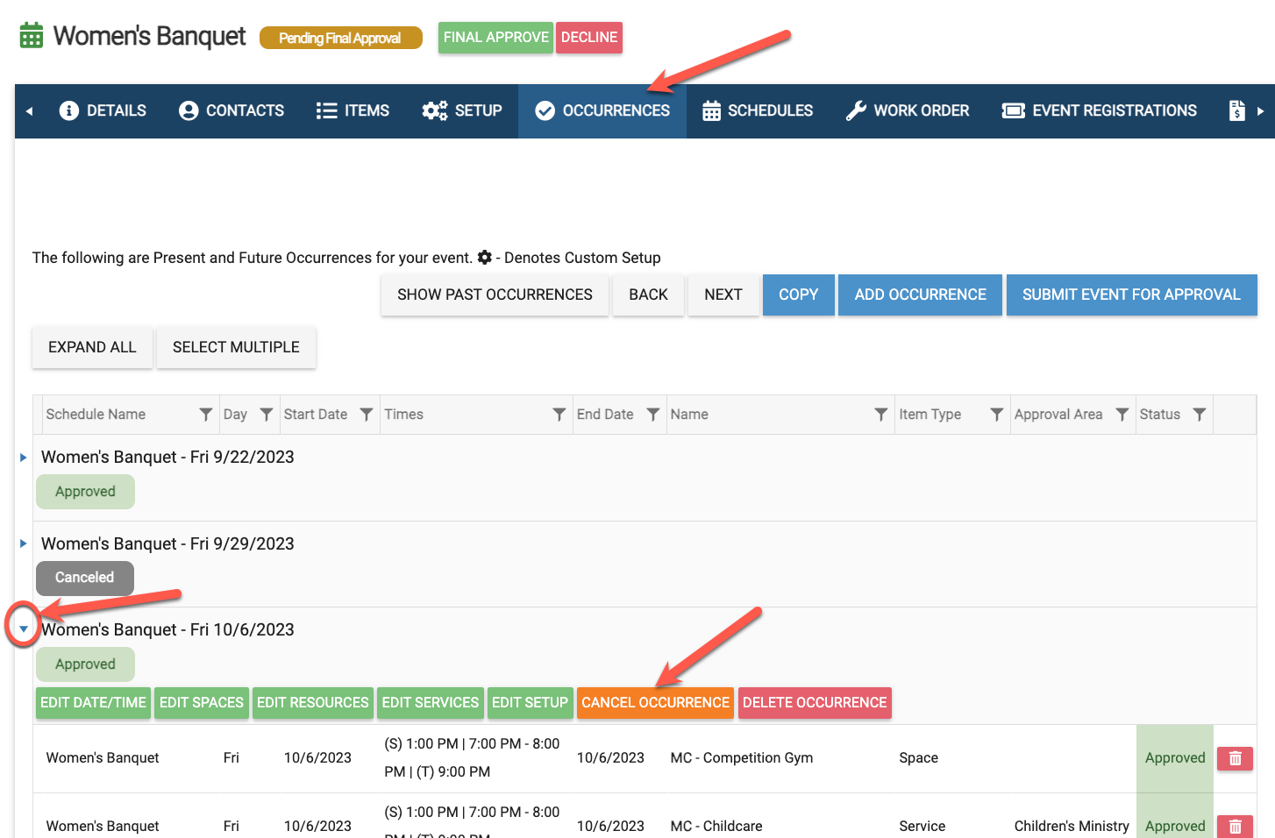Viewport: 1275px width, 838px height.
Task: Click the green calendar icon beside the event title
Action: [x=32, y=36]
